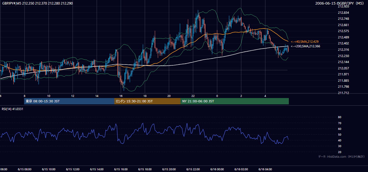
Task: Click the price axis value 212.834
Action: point(343,13)
